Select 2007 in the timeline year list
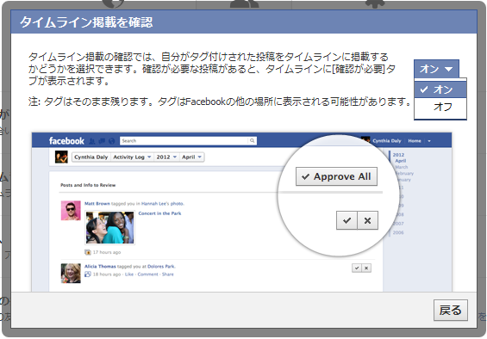487x339 pixels. [398, 224]
